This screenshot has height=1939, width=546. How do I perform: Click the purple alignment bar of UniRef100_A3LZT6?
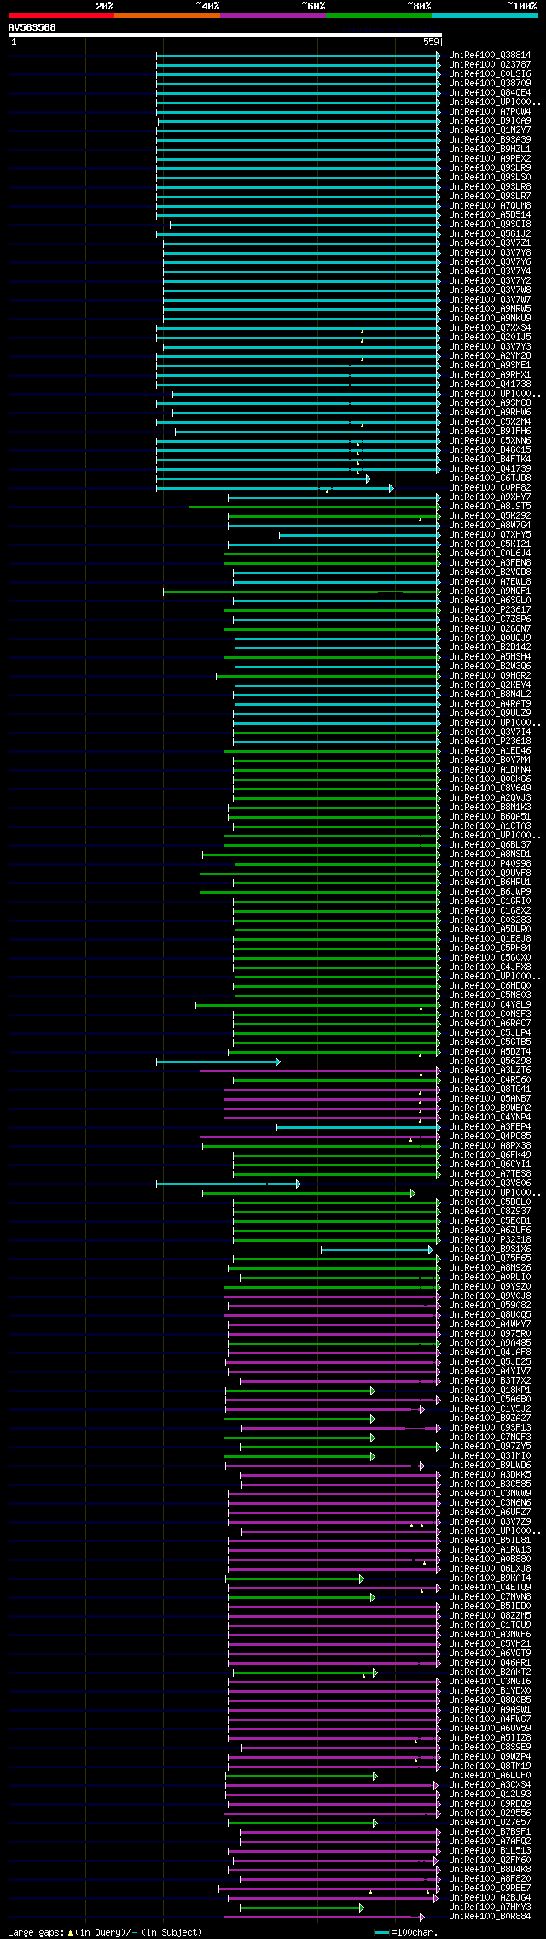click(321, 1071)
